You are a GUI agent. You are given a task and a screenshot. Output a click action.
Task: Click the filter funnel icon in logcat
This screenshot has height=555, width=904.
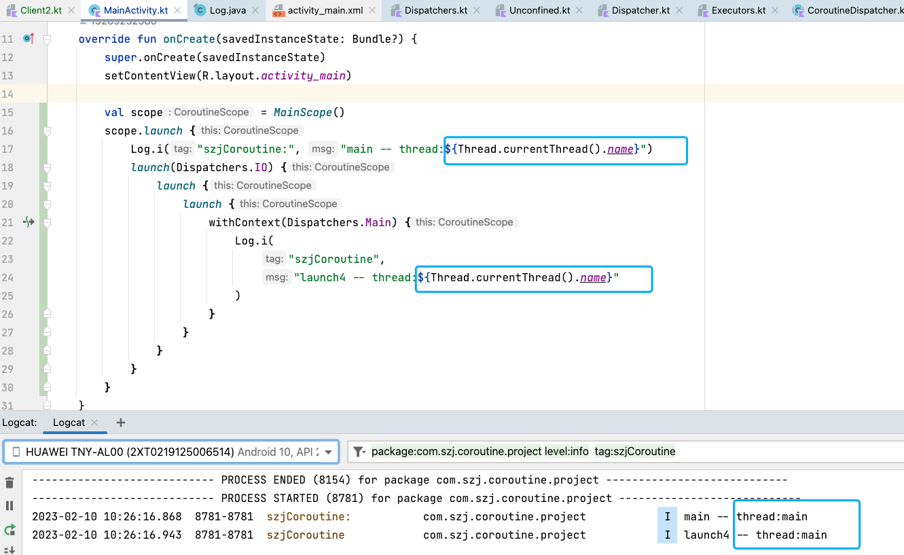[359, 452]
